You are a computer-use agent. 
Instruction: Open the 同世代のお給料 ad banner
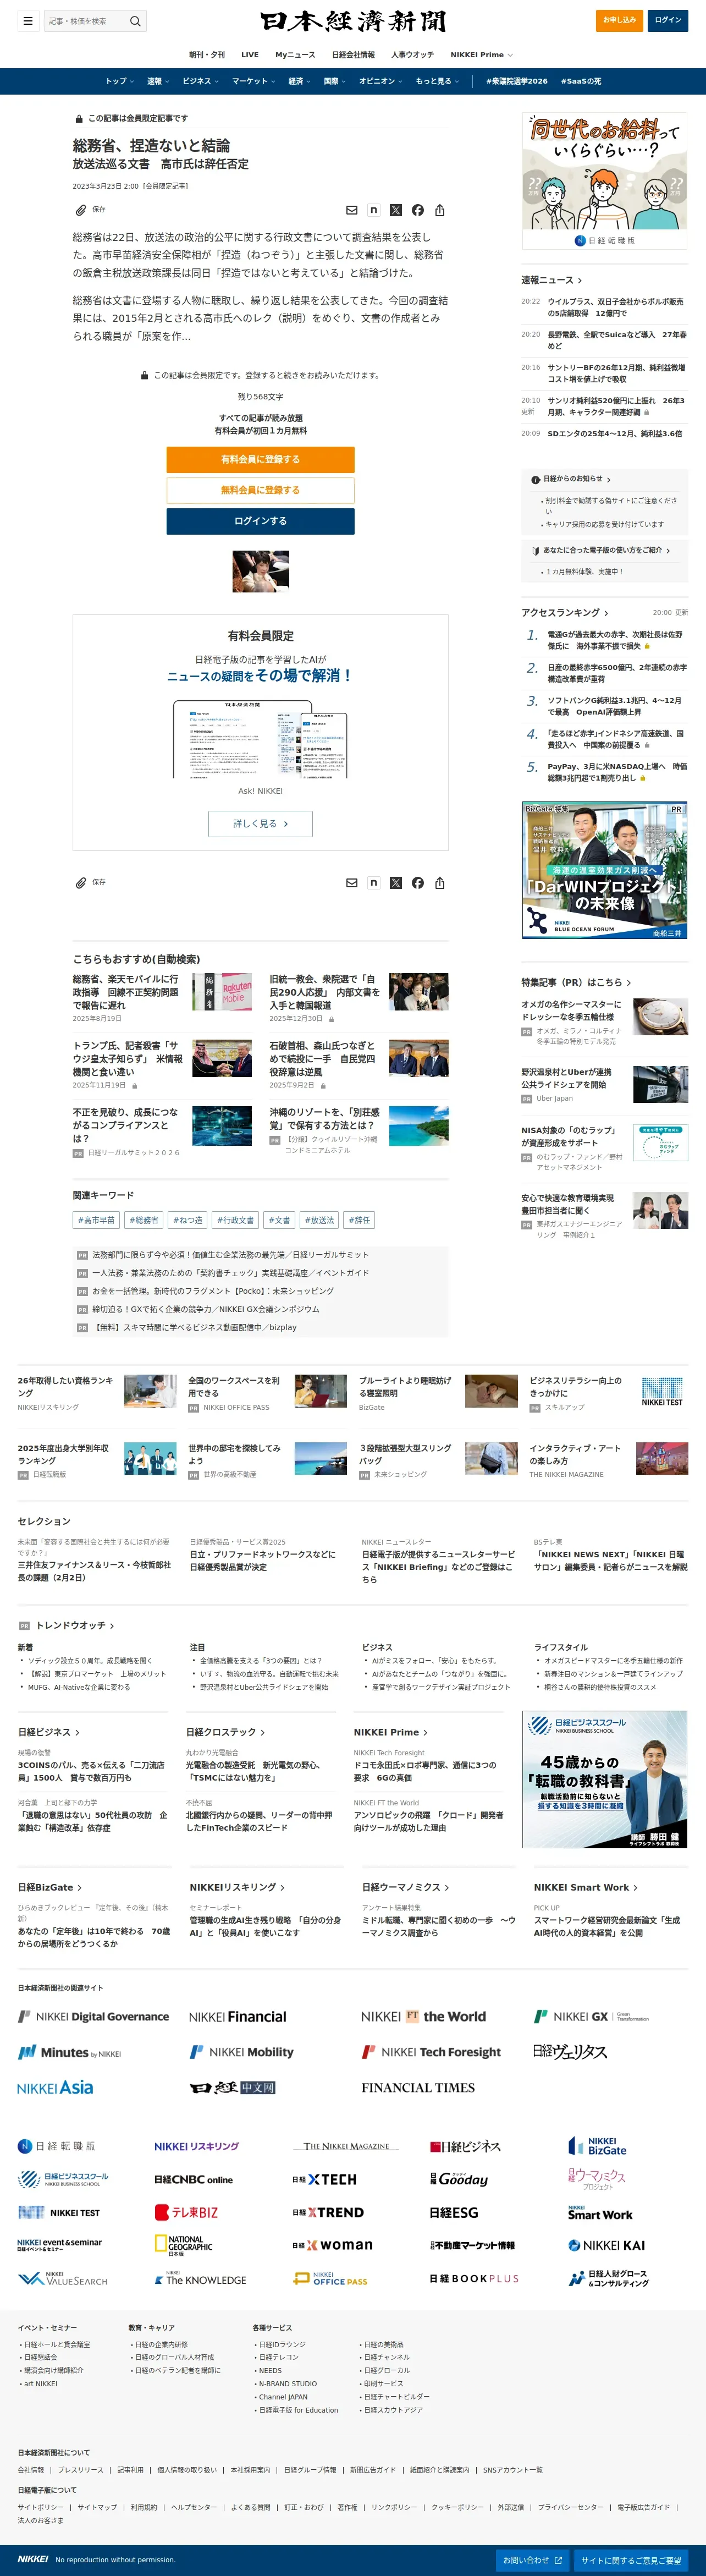pyautogui.click(x=604, y=180)
